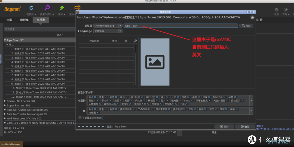Open the 搜索&抓取 dropdown arrow

point(53,14)
